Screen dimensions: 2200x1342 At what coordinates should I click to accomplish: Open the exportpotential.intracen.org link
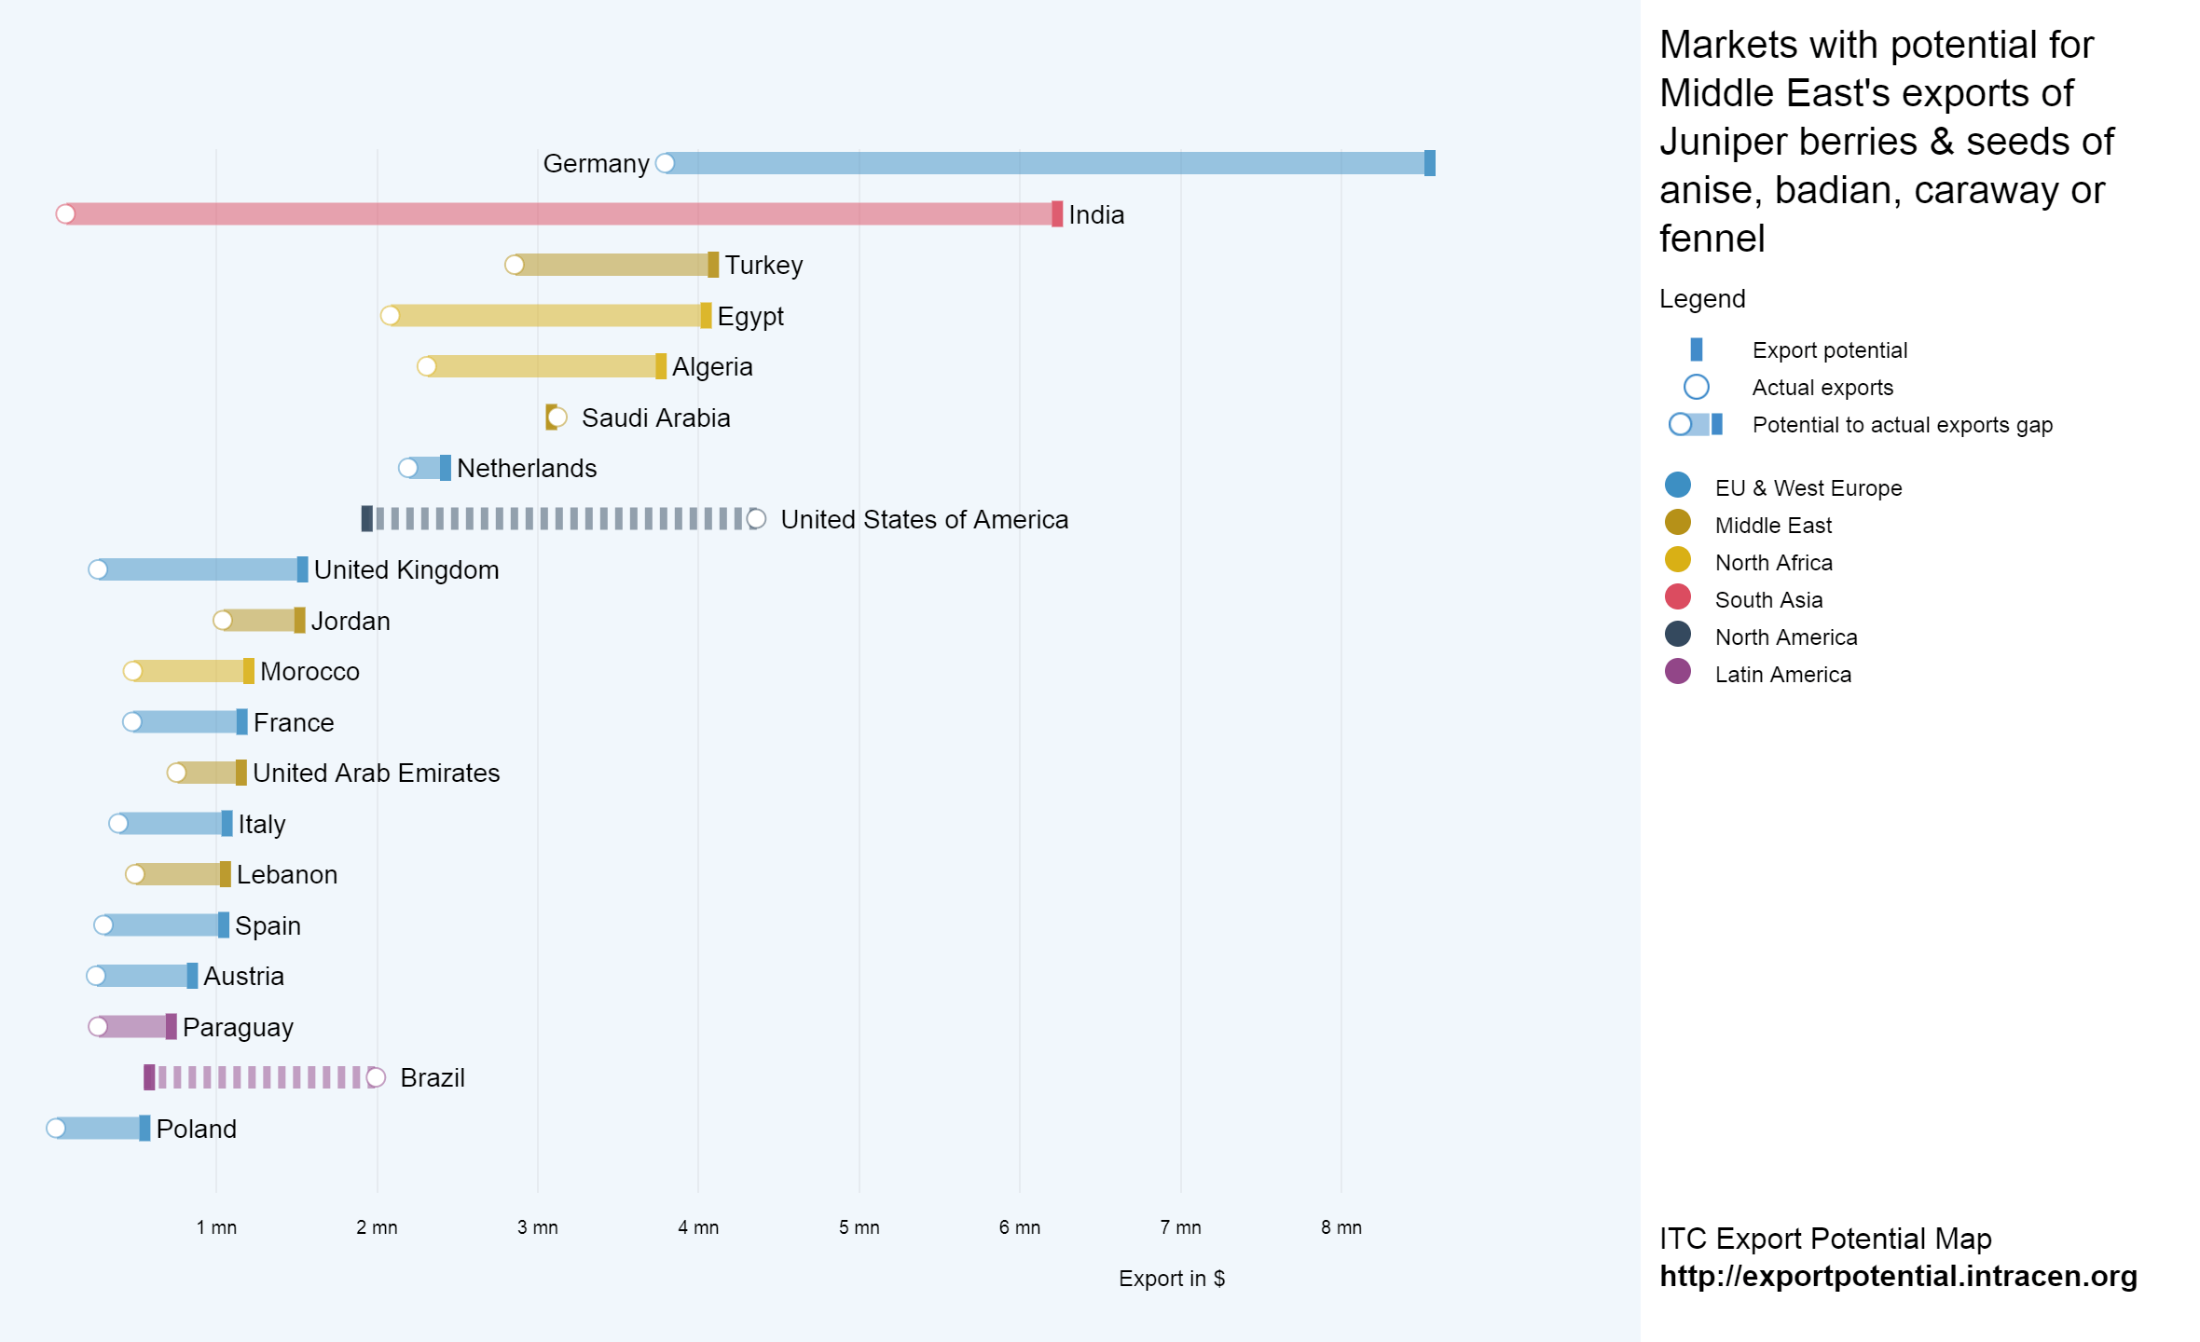(1897, 1276)
